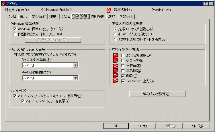
Task: Uncheck ハイパーリンク ツールチップを表示
Action: 23,101
